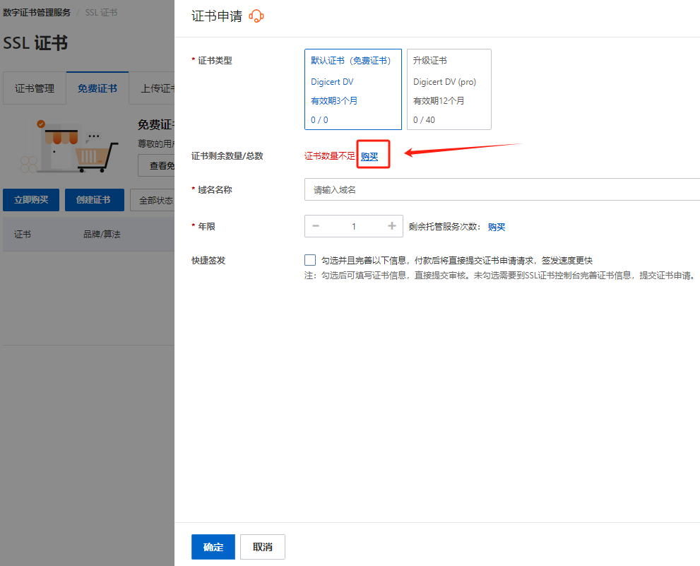Open the 上传证书 tab
700x566 pixels.
pyautogui.click(x=155, y=88)
